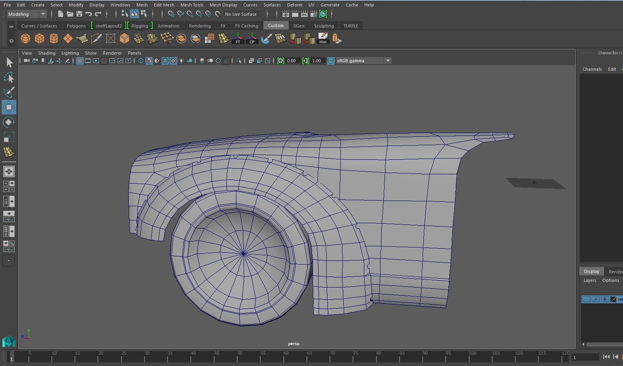Enable grid display in the viewport toolbar

tap(80, 60)
